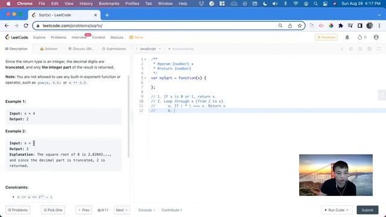Screen dimensions: 386x217
Task: Bookmark this page with the star icon
Action: click(x=300, y=25)
